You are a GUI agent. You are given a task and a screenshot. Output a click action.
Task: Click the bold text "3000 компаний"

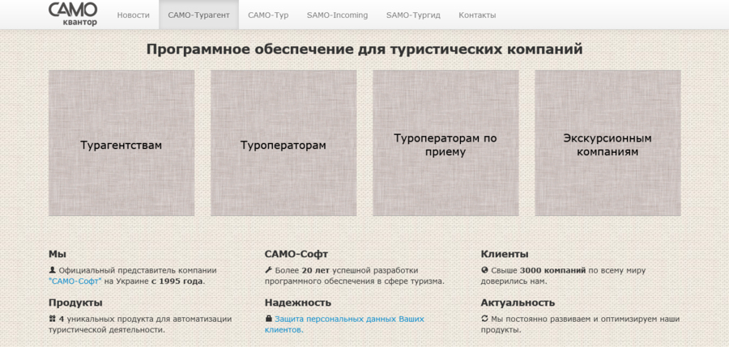(552, 270)
